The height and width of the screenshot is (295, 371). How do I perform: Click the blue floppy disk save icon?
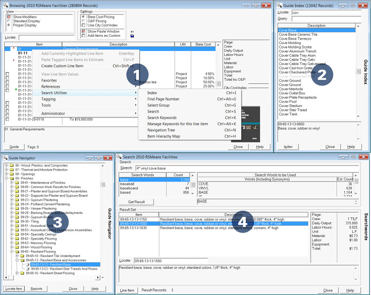[132, 36]
